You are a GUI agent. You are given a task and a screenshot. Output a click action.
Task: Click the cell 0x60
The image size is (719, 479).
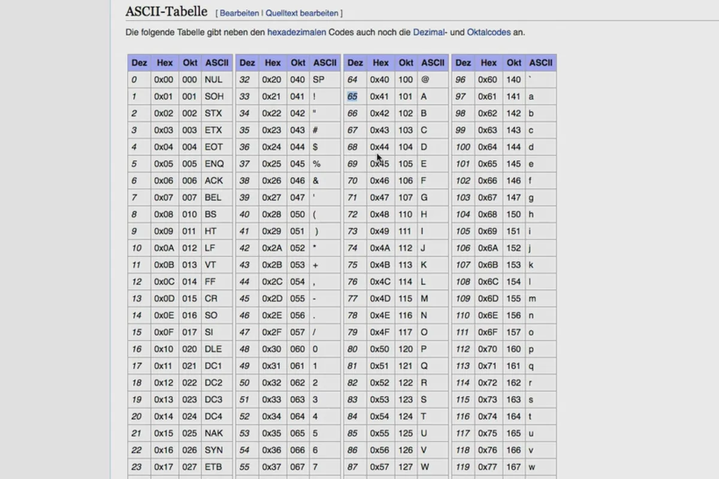tap(488, 80)
